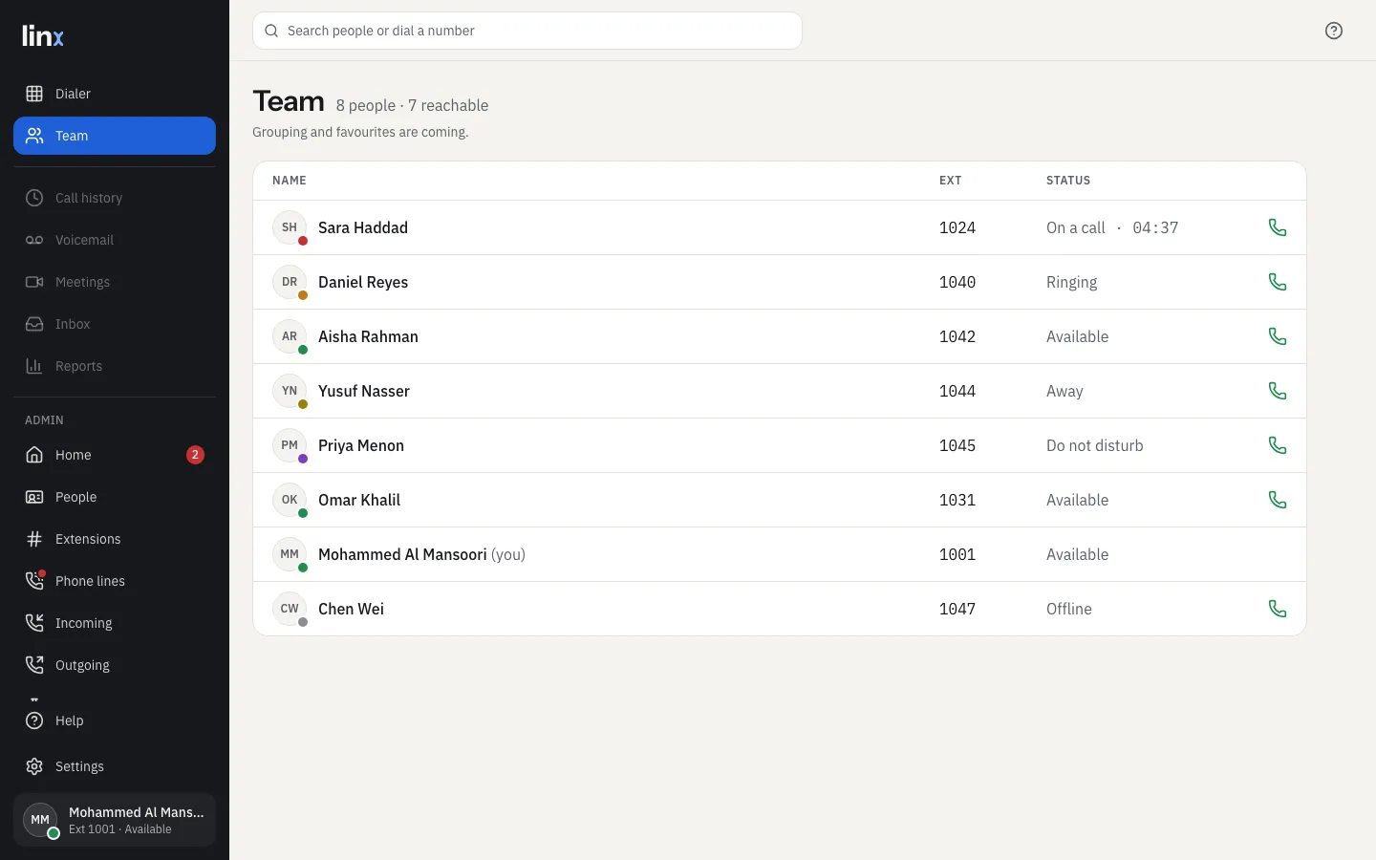Open Call history in the sidebar
Viewport: 1376px width, 860px height.
[115, 198]
